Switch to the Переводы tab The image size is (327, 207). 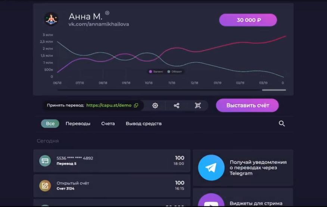pos(78,124)
